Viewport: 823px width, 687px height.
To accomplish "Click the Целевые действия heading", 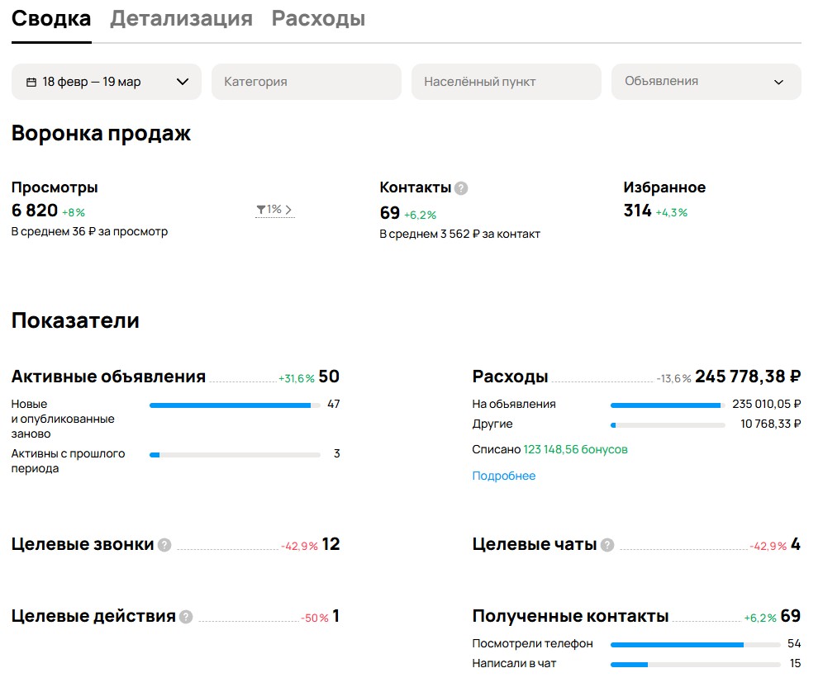I will (x=93, y=616).
